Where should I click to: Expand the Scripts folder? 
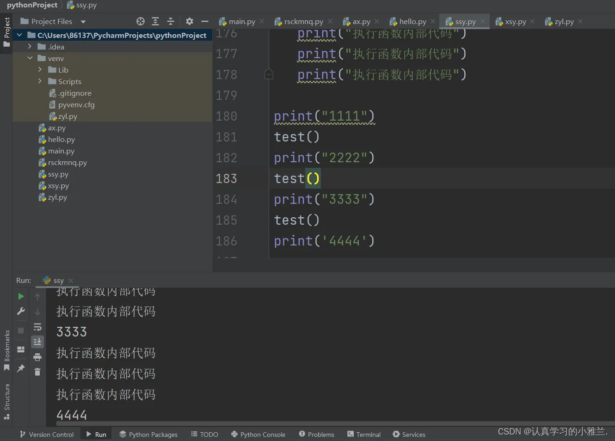coord(40,81)
